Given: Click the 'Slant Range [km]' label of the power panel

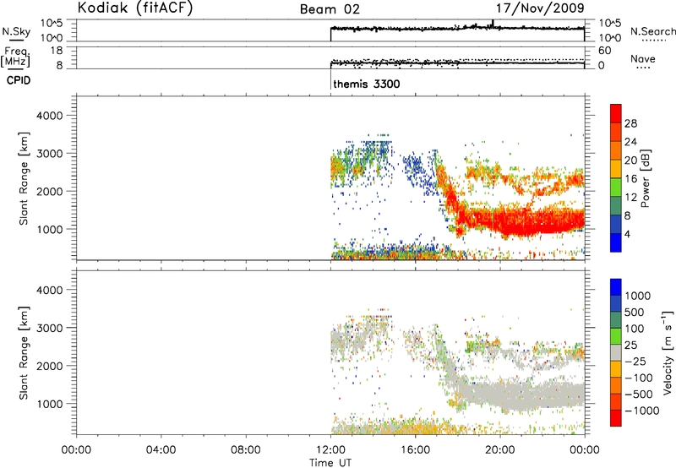Looking at the screenshot, I should pyautogui.click(x=24, y=178).
